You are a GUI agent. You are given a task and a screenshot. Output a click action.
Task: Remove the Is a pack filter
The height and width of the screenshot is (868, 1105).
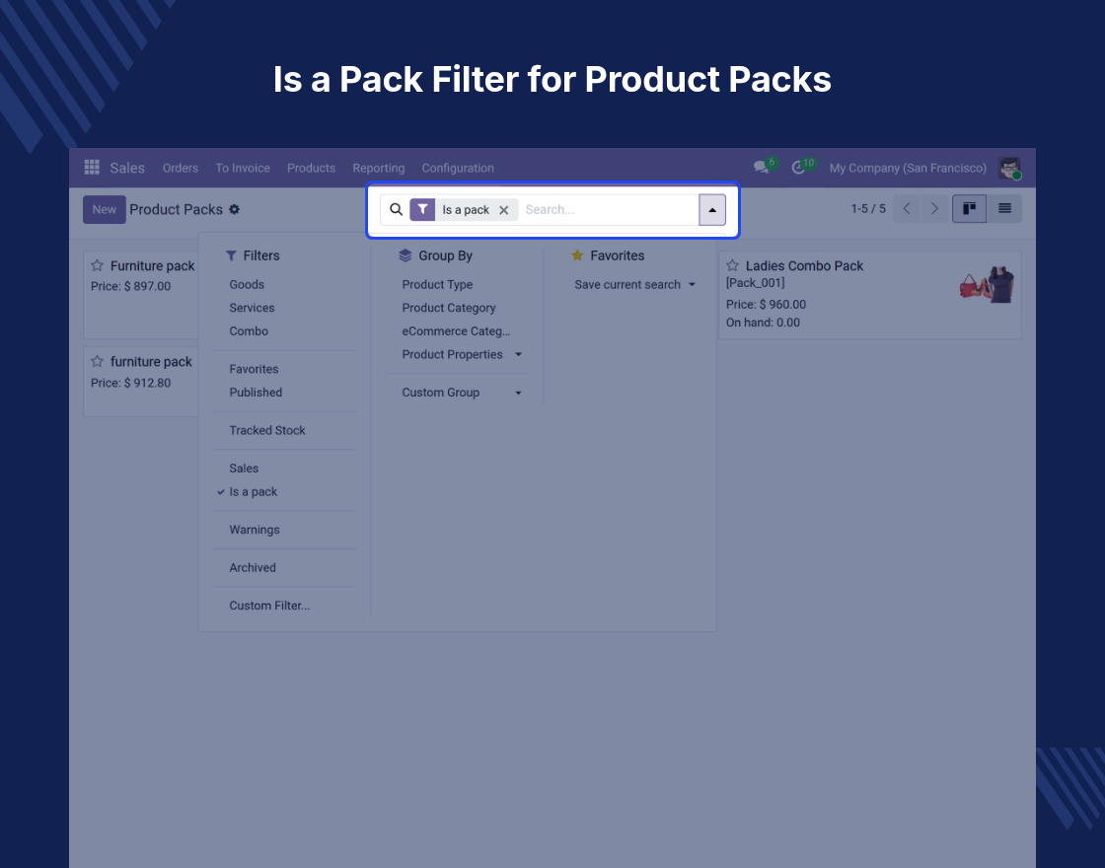pyautogui.click(x=504, y=210)
